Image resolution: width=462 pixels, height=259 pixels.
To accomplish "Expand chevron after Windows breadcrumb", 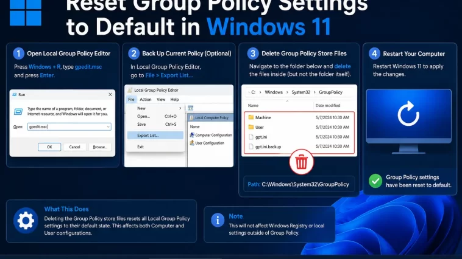I will click(287, 92).
